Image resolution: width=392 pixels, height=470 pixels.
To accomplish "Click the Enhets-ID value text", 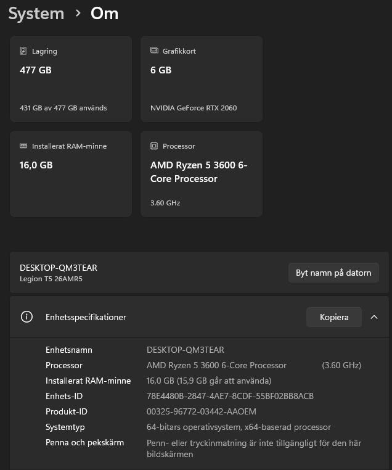I will (x=230, y=396).
